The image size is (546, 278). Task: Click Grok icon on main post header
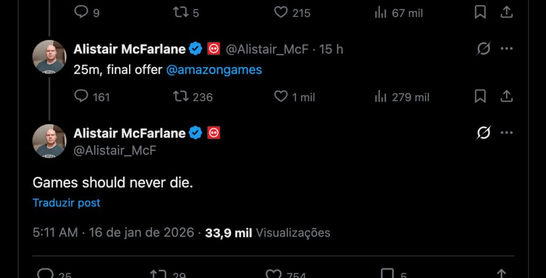click(x=483, y=133)
